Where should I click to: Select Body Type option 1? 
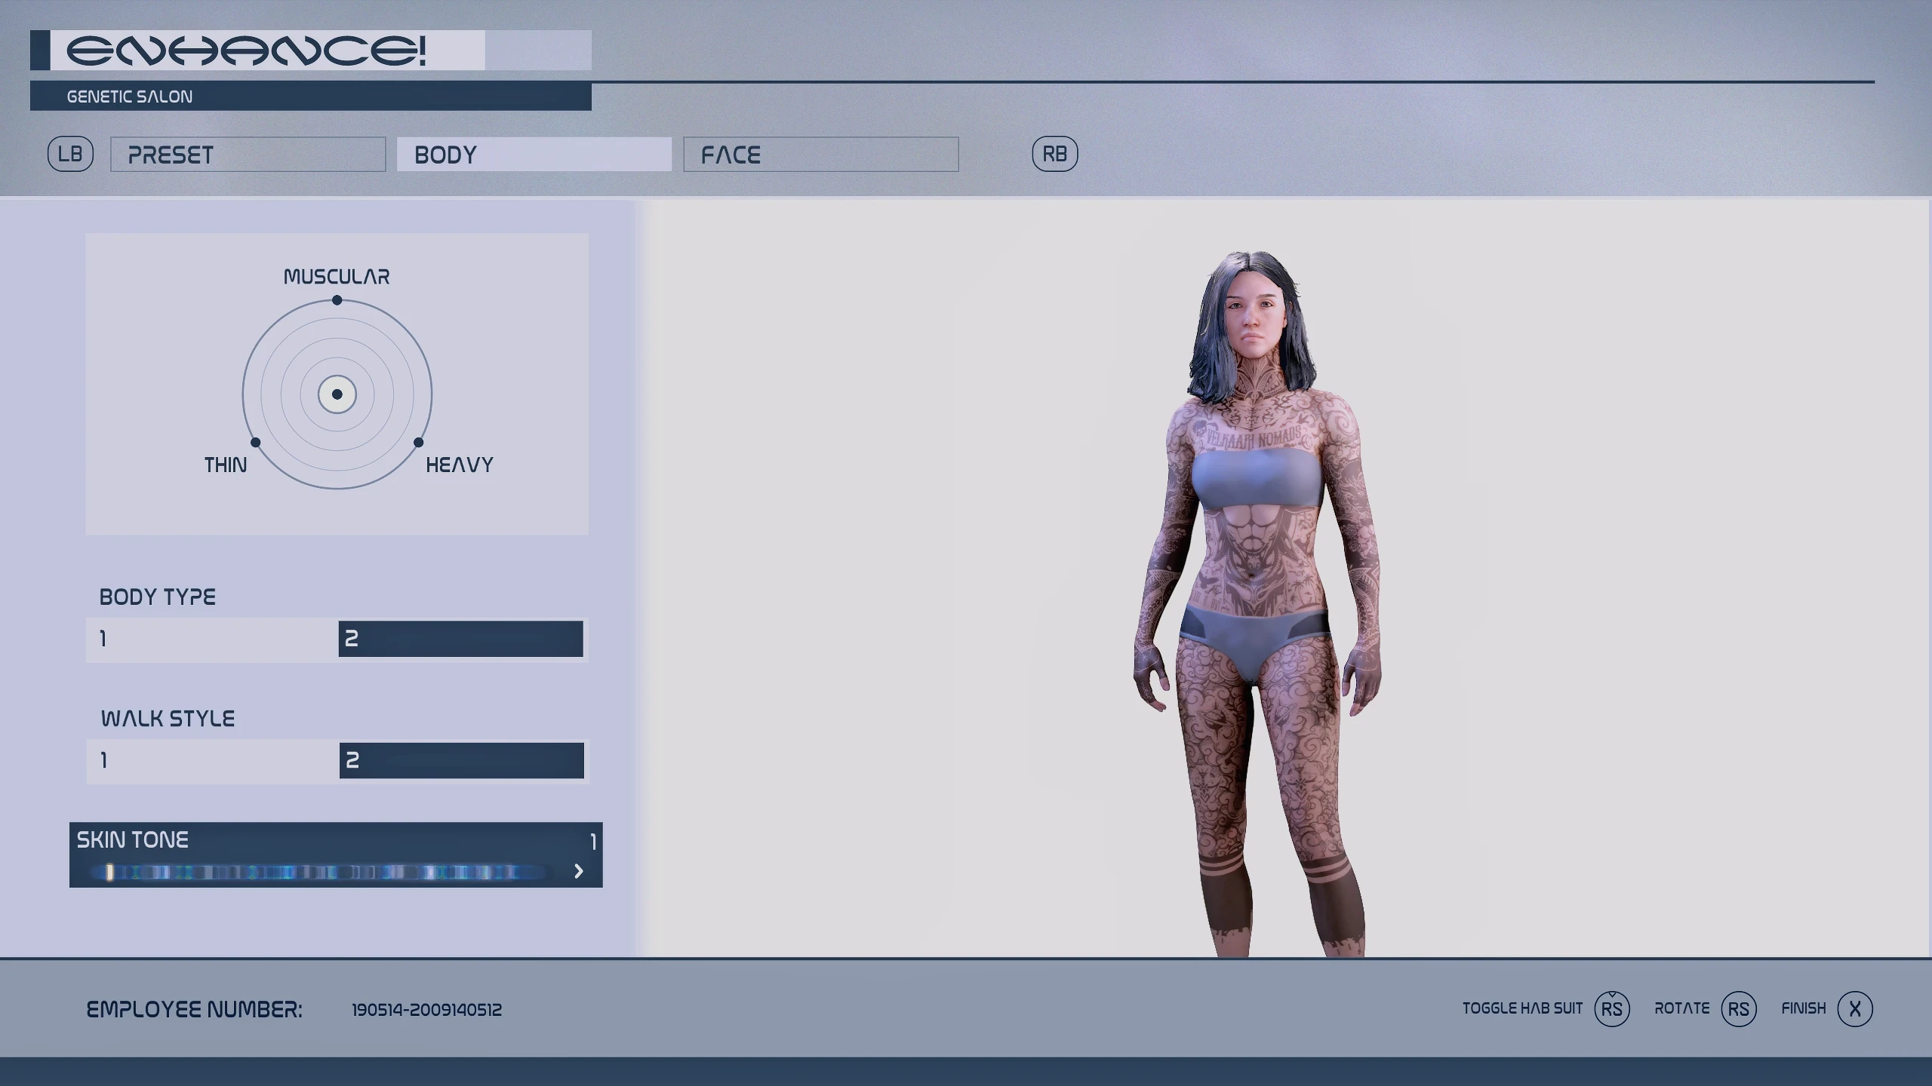(211, 639)
